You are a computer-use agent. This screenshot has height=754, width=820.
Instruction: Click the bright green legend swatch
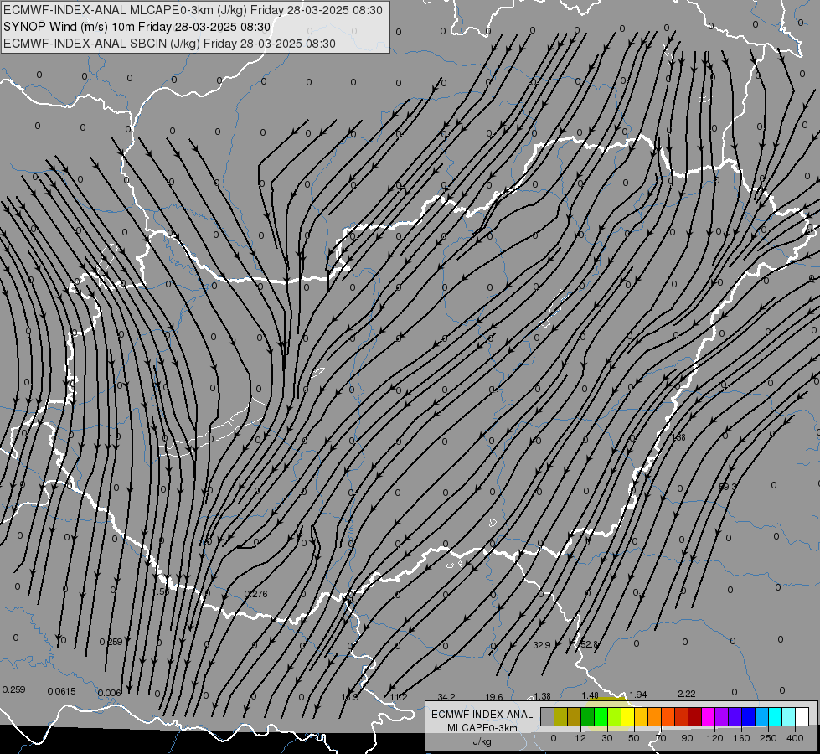point(601,716)
